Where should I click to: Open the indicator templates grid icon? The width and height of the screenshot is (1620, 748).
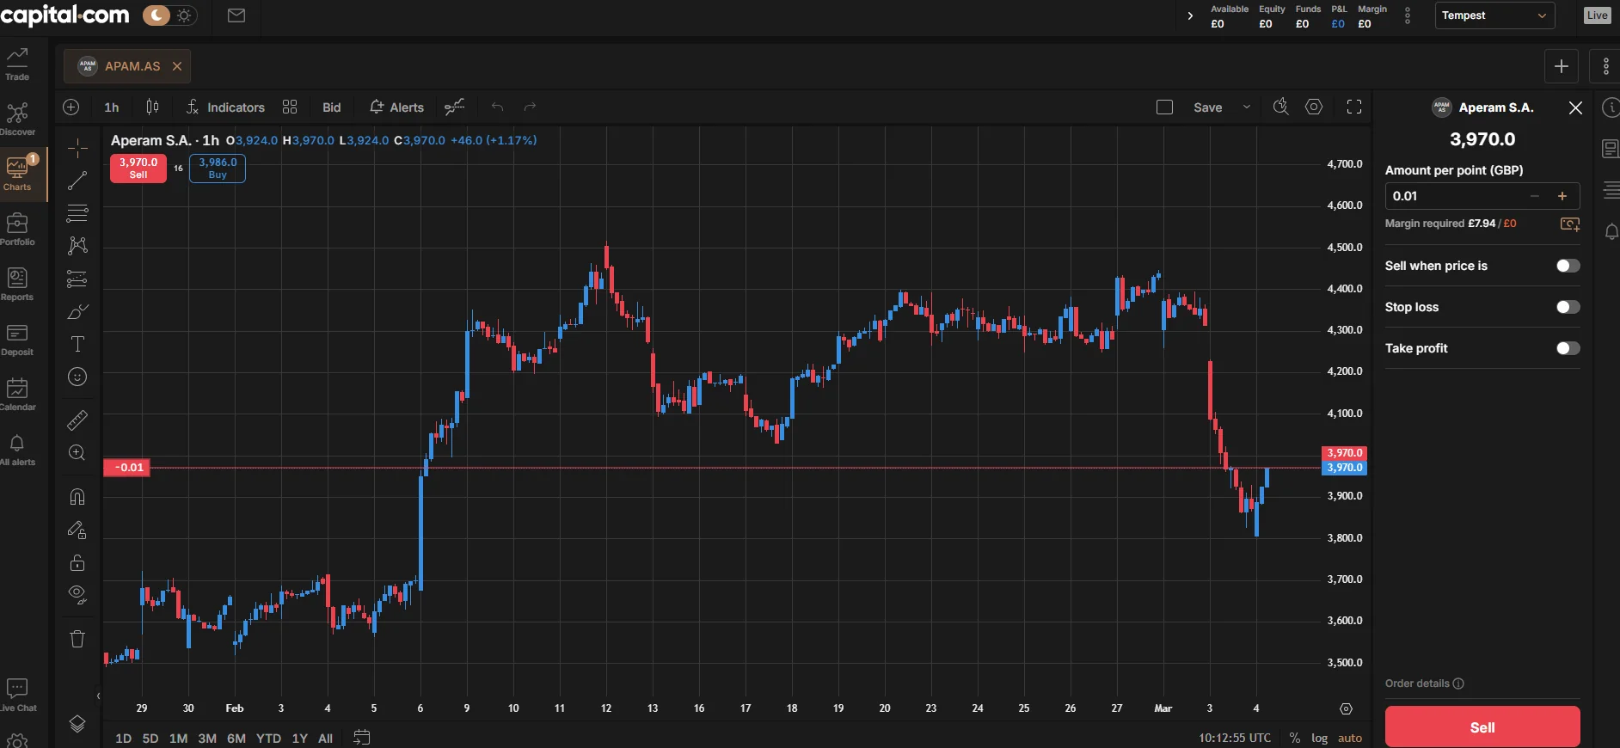[290, 107]
